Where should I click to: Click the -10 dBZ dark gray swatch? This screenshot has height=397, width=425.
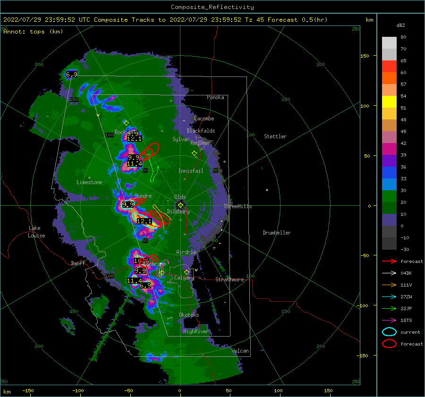389,244
